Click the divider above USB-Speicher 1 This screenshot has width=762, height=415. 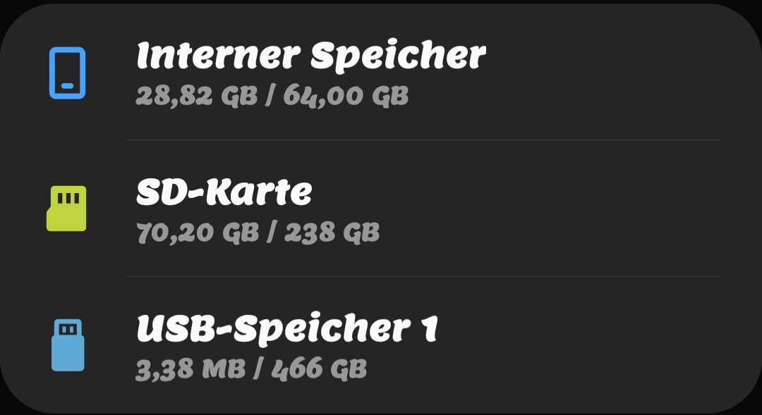click(423, 277)
